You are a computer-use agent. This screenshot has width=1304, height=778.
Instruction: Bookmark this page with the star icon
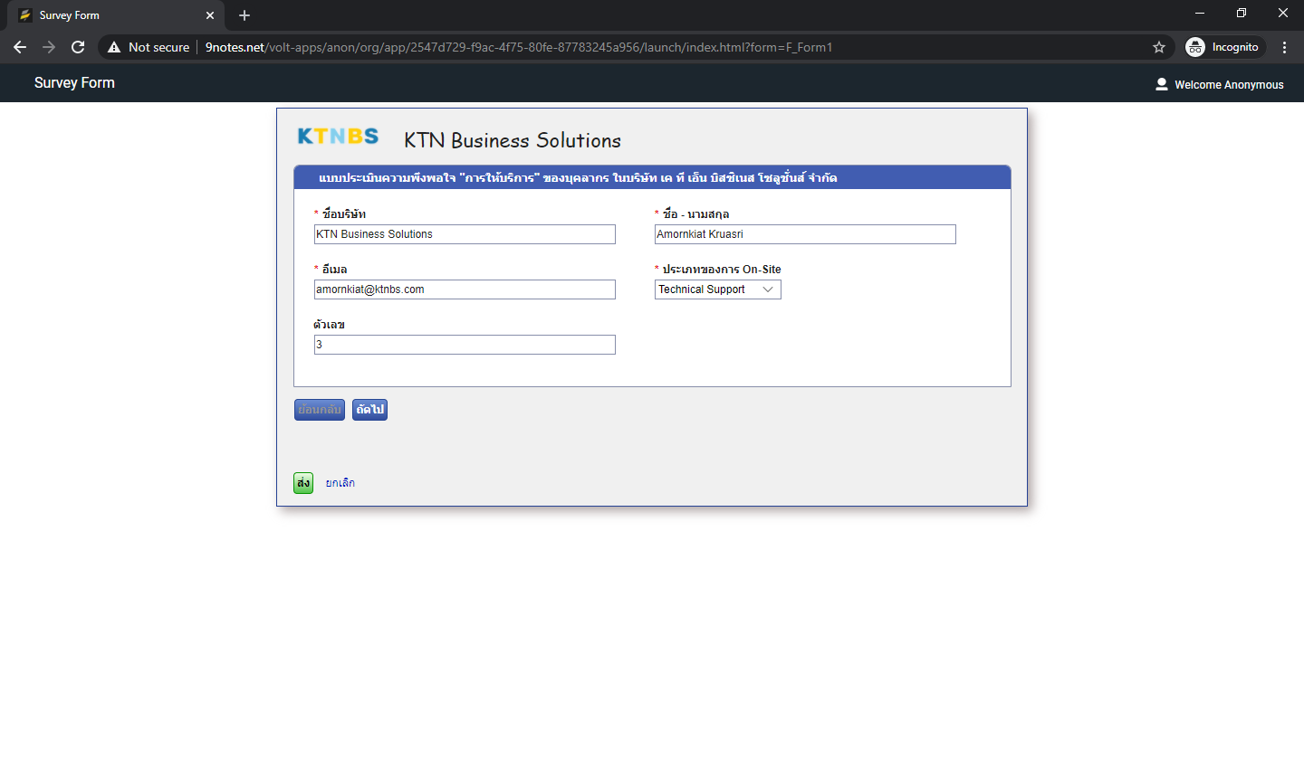coord(1159,47)
